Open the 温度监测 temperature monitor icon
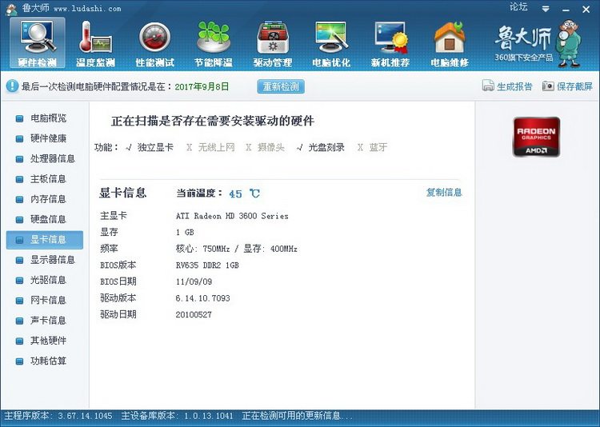Screen dimensions: 600x427 point(95,43)
